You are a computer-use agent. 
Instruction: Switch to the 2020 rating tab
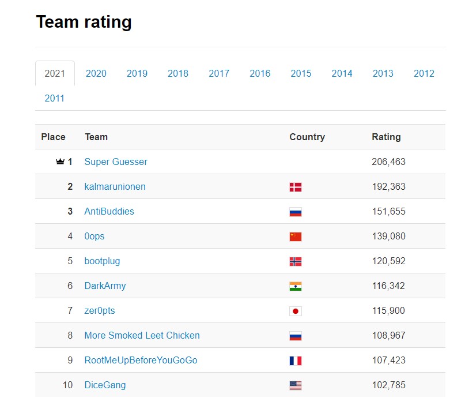(96, 73)
